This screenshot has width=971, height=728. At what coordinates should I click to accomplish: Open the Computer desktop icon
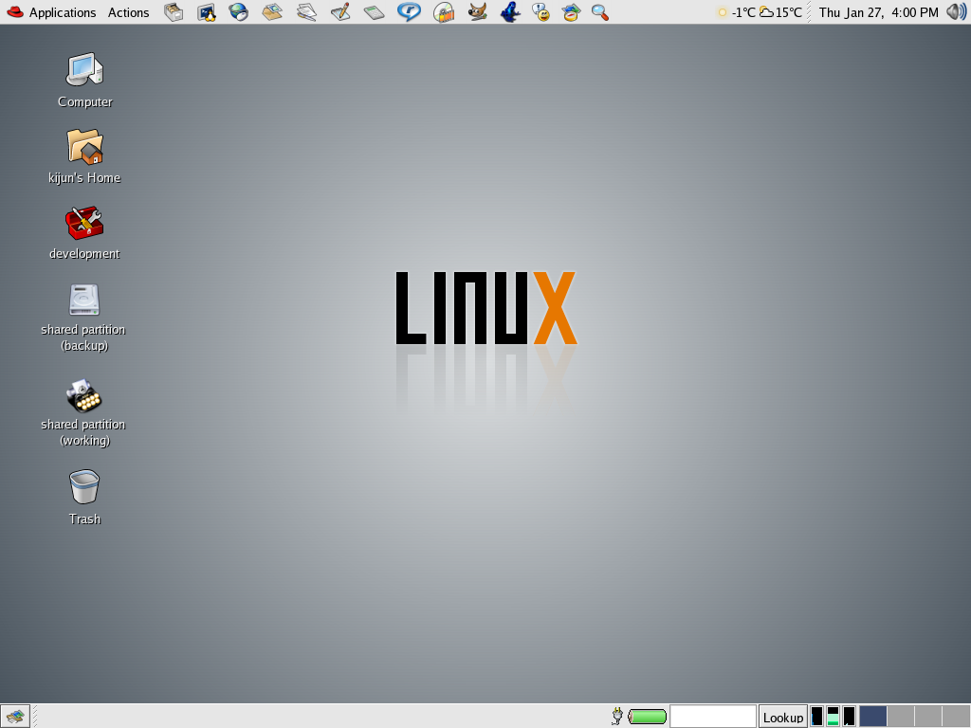pos(84,69)
